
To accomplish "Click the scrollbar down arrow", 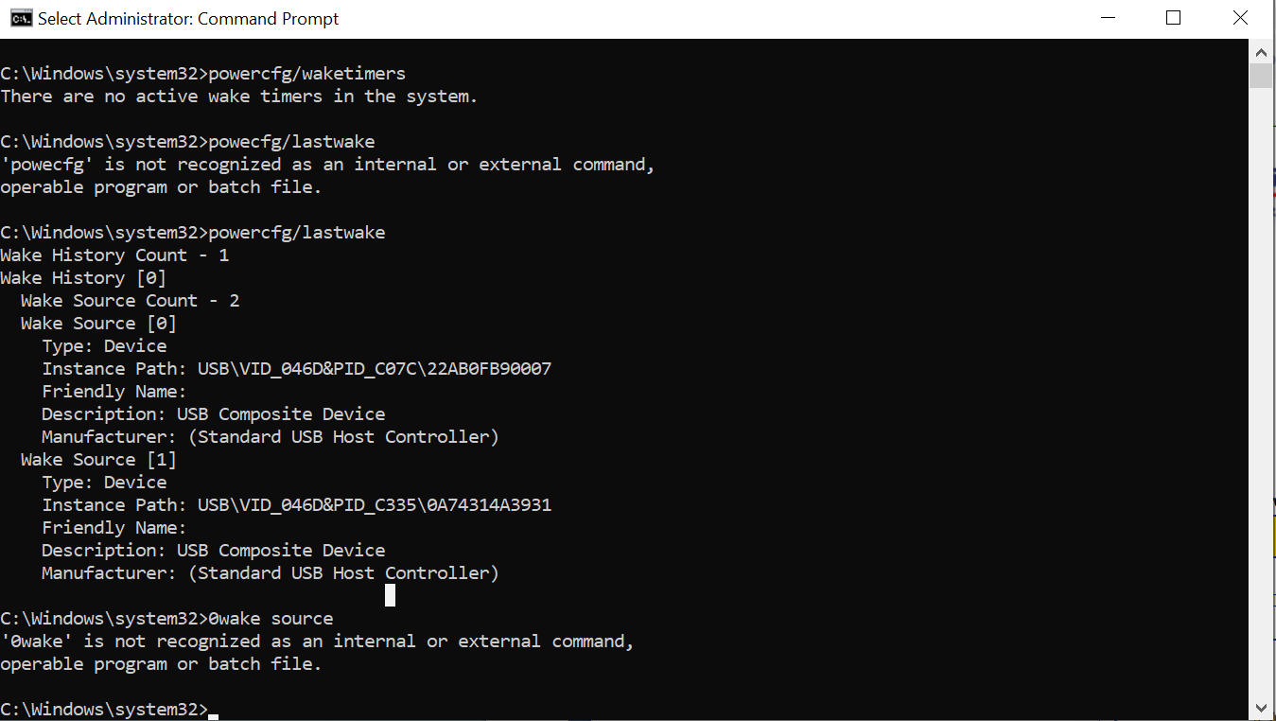I will (1261, 707).
